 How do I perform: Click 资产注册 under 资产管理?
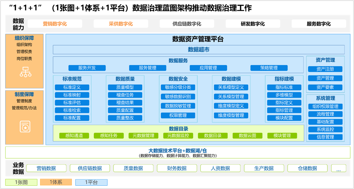325,69
